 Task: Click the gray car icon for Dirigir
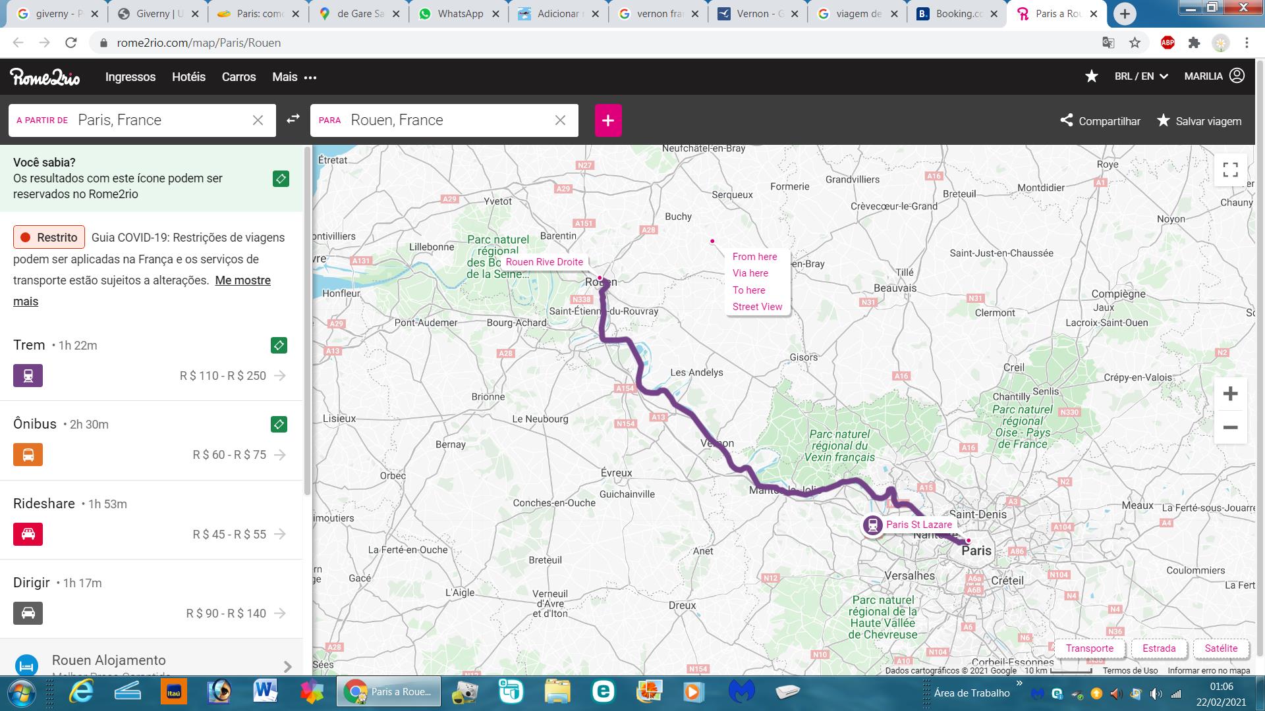pos(28,613)
